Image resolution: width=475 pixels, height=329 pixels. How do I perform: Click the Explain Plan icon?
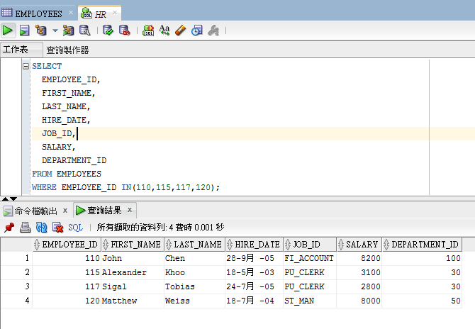(41, 30)
